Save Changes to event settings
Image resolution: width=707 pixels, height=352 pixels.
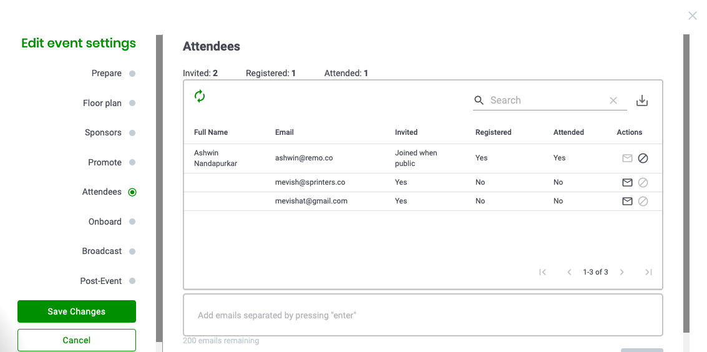click(77, 311)
